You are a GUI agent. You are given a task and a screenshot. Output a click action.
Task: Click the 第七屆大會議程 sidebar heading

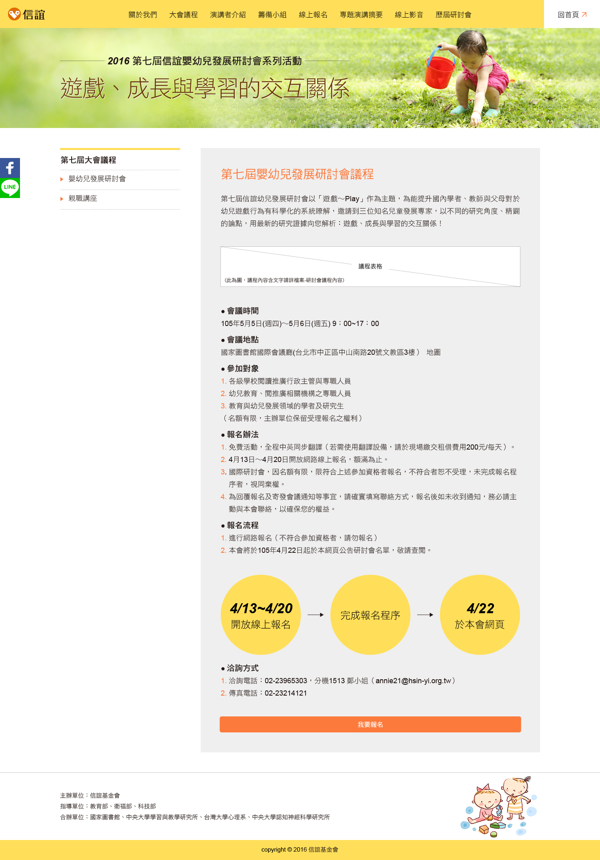[x=88, y=160]
